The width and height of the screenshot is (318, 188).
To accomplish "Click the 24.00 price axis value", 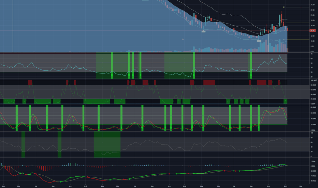I will click(x=313, y=5).
